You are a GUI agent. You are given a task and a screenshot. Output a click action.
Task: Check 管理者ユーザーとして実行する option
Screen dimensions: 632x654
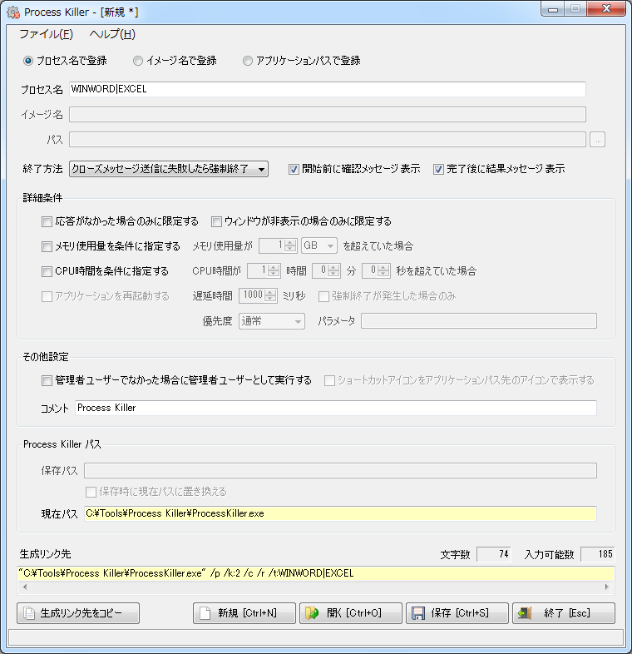tap(47, 380)
